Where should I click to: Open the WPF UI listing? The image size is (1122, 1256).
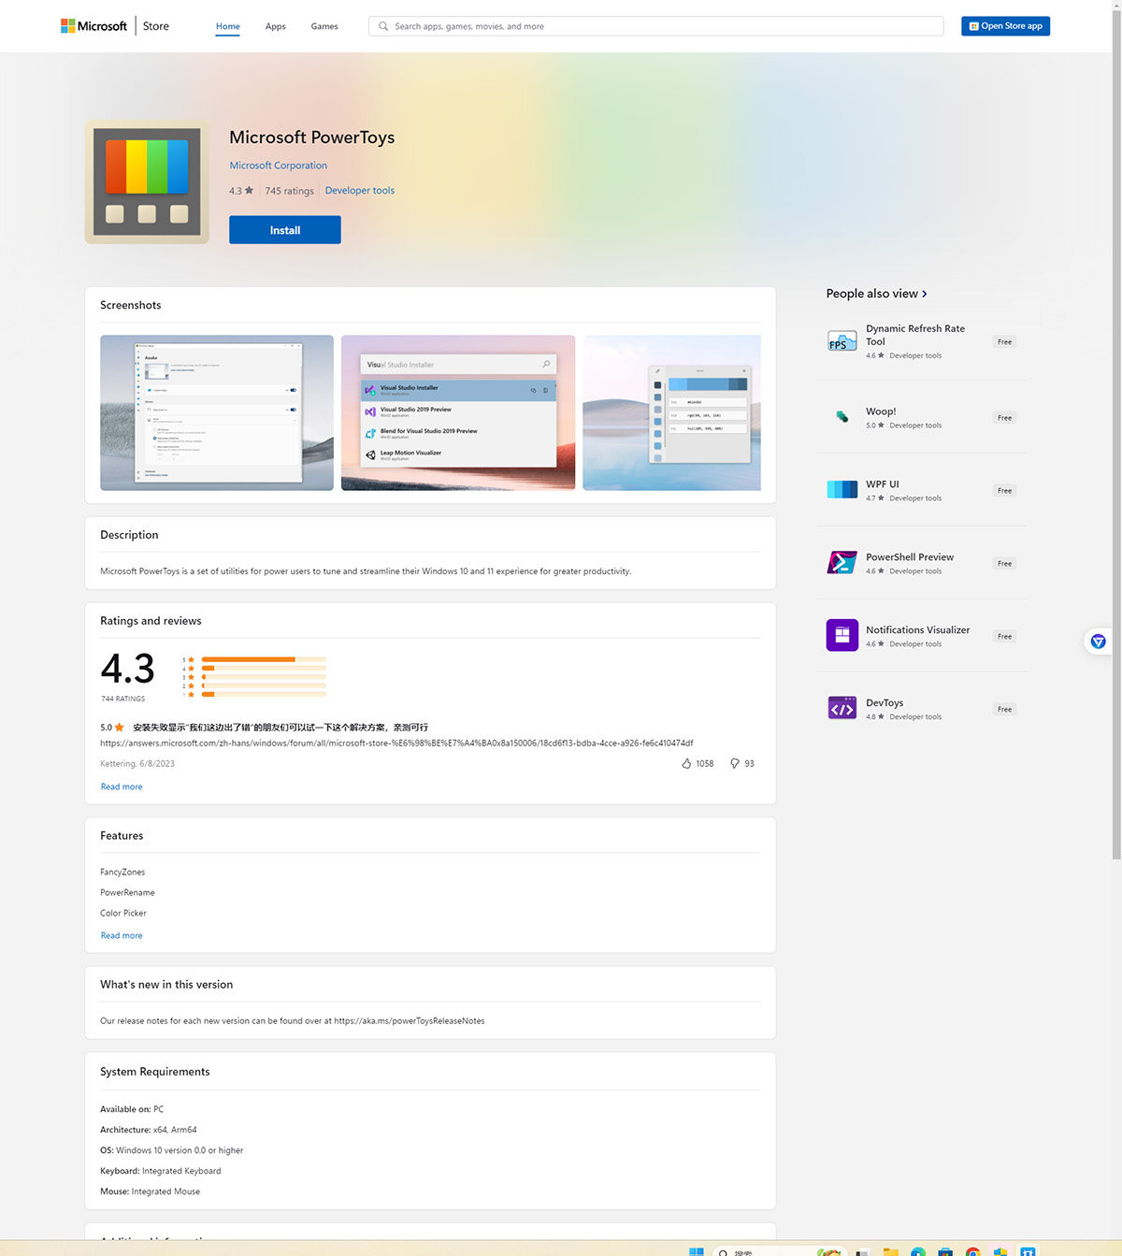coord(882,484)
